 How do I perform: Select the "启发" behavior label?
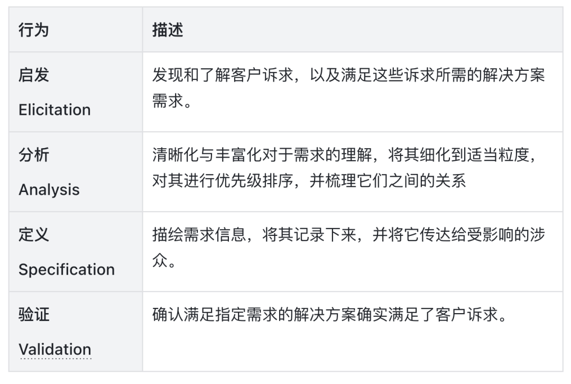(34, 75)
